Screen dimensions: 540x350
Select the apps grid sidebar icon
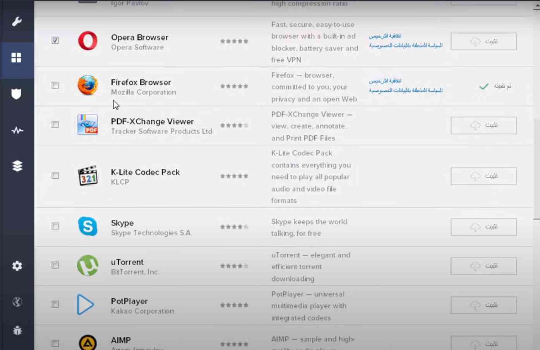click(x=16, y=58)
